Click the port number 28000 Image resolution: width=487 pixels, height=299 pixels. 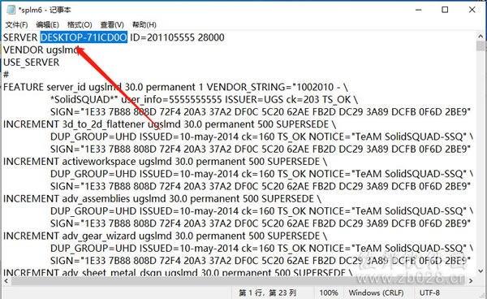click(211, 37)
